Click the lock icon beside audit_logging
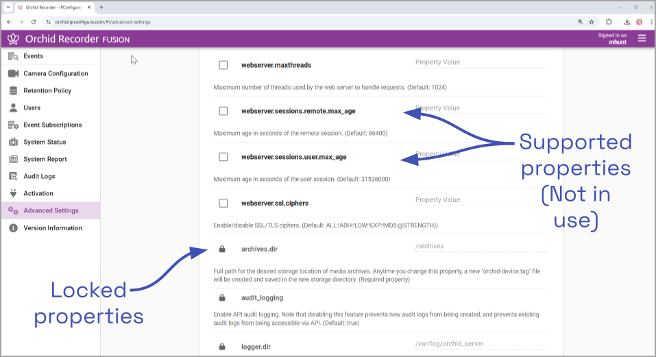Screen dimensions: 656x357 click(x=222, y=297)
